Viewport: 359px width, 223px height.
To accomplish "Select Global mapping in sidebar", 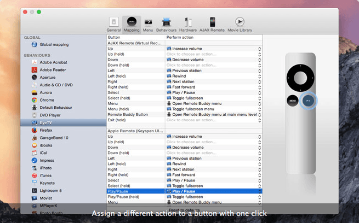I will pyautogui.click(x=52, y=45).
